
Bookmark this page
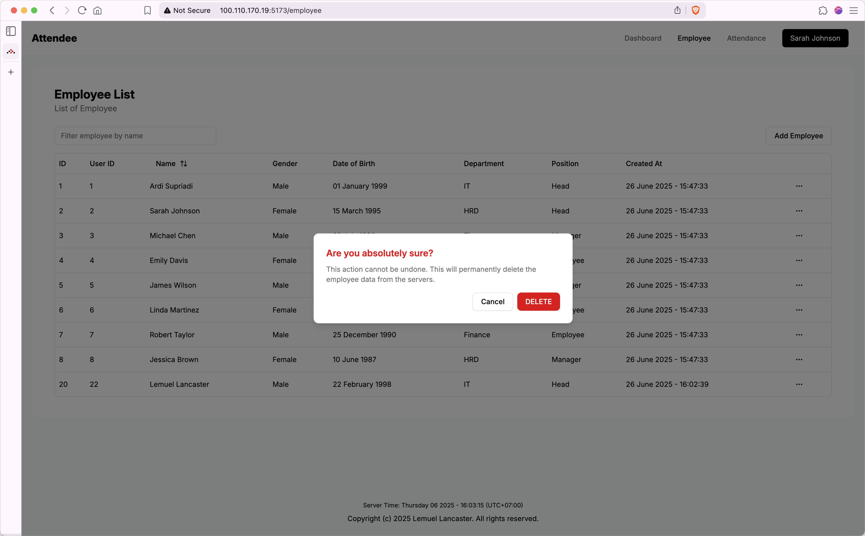[147, 10]
